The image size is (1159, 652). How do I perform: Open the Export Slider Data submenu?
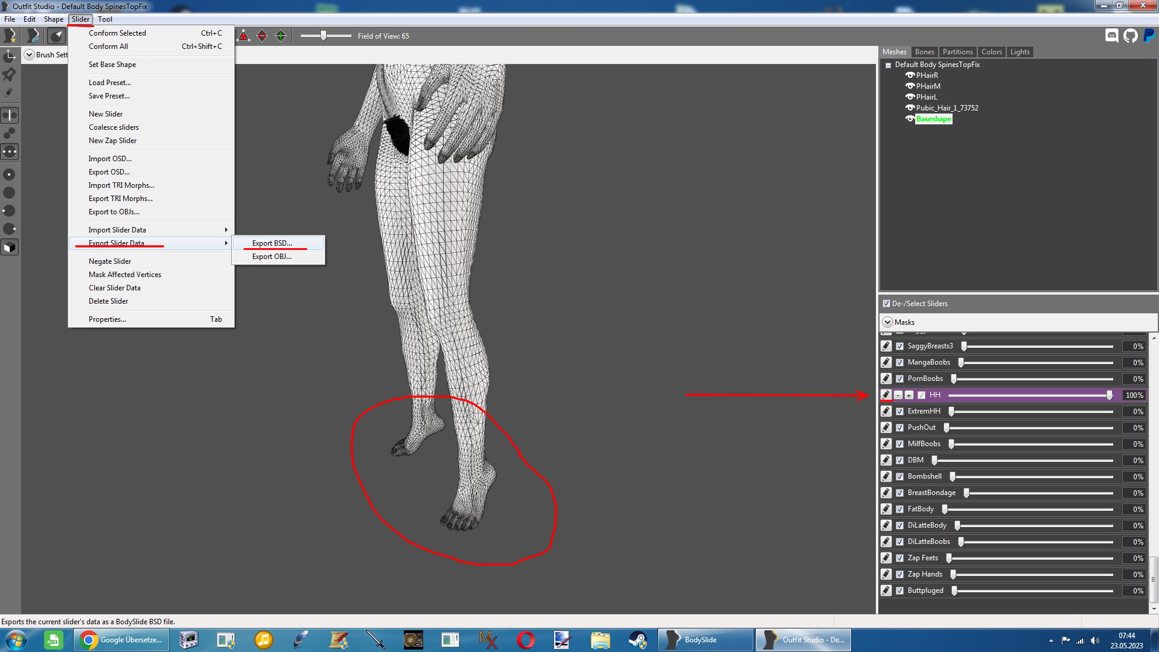[151, 243]
